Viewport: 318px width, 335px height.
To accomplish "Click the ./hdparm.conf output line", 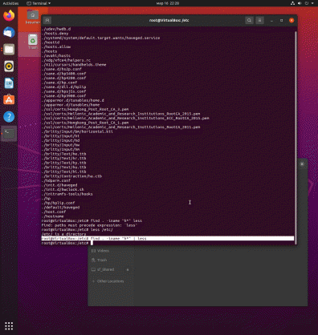I will click(56, 180).
